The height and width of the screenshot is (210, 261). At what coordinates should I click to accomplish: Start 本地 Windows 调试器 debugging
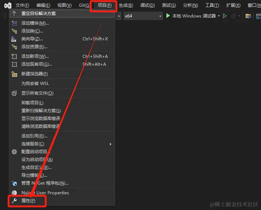(191, 16)
